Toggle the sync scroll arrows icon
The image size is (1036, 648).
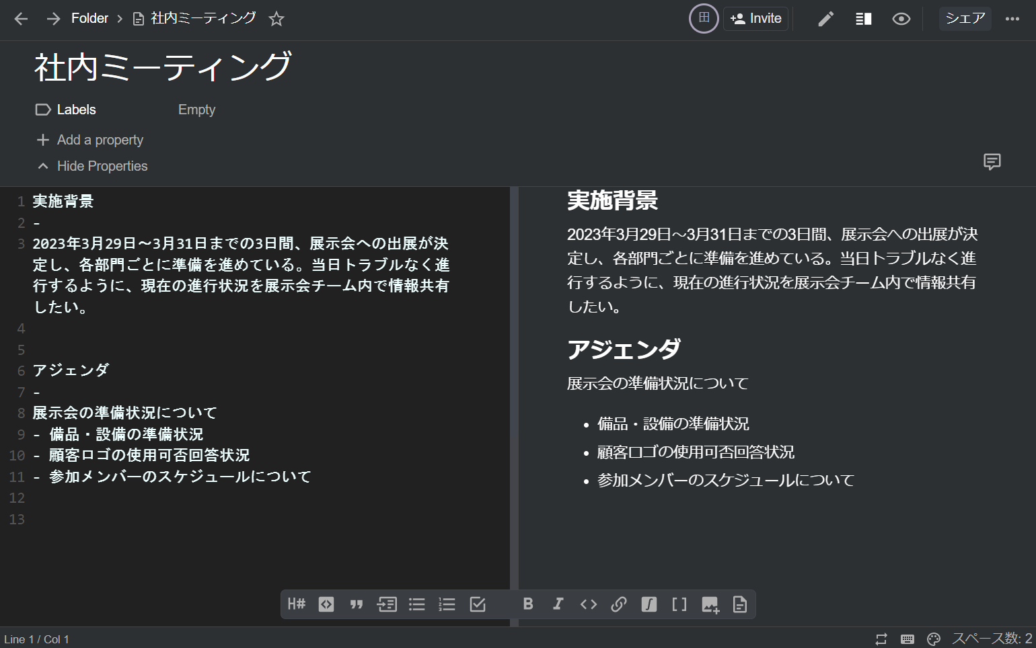pyautogui.click(x=881, y=639)
